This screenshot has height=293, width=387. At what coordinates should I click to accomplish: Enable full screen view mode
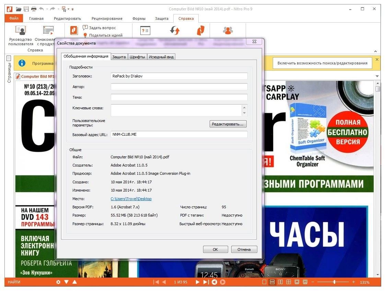click(297, 282)
